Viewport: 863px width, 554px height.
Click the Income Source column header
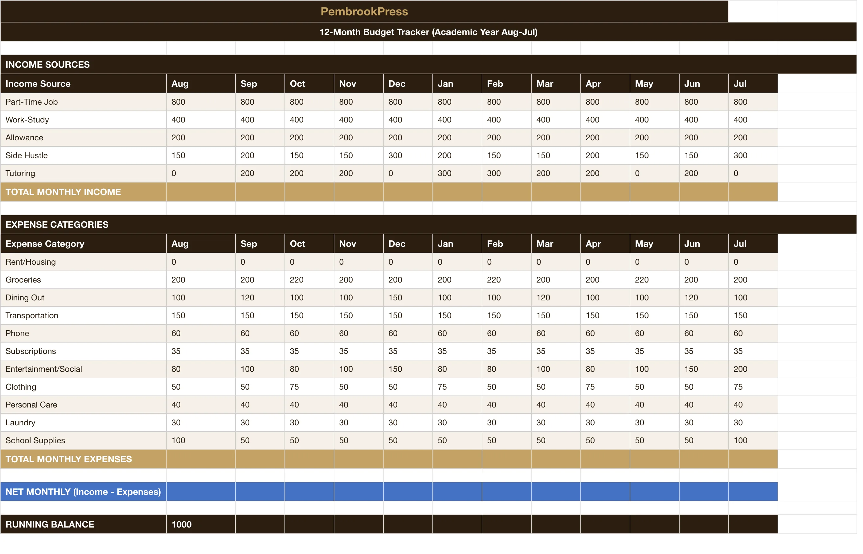click(83, 83)
